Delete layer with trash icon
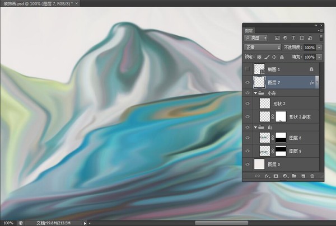 (312, 176)
